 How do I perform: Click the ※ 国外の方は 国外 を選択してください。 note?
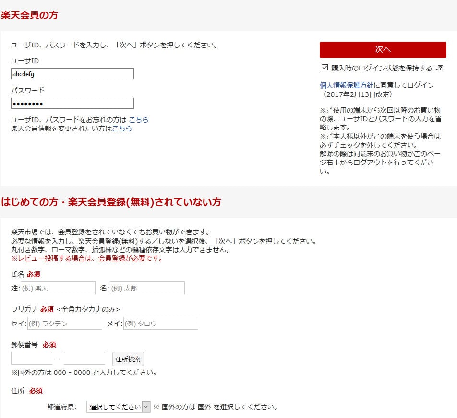coord(215,407)
